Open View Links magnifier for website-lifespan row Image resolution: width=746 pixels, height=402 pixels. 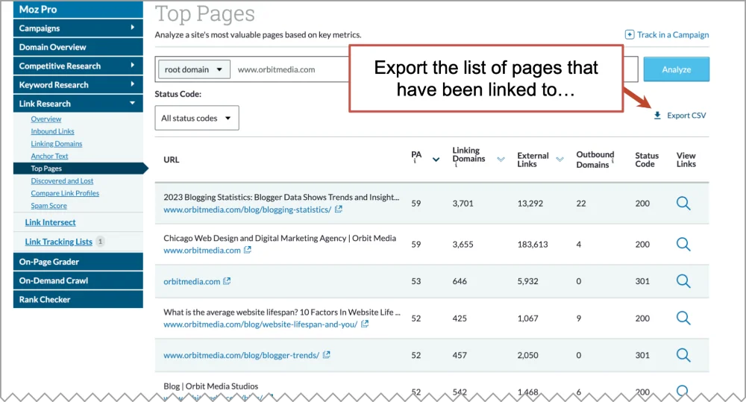[x=683, y=318]
